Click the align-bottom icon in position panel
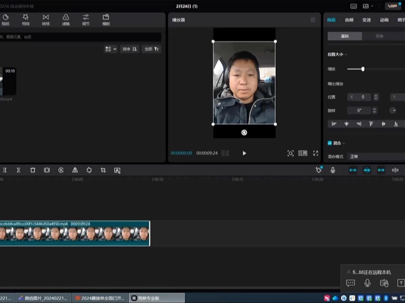This screenshot has width=405, height=303. pyautogui.click(x=396, y=124)
